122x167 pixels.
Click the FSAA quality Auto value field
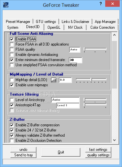(x=75, y=50)
